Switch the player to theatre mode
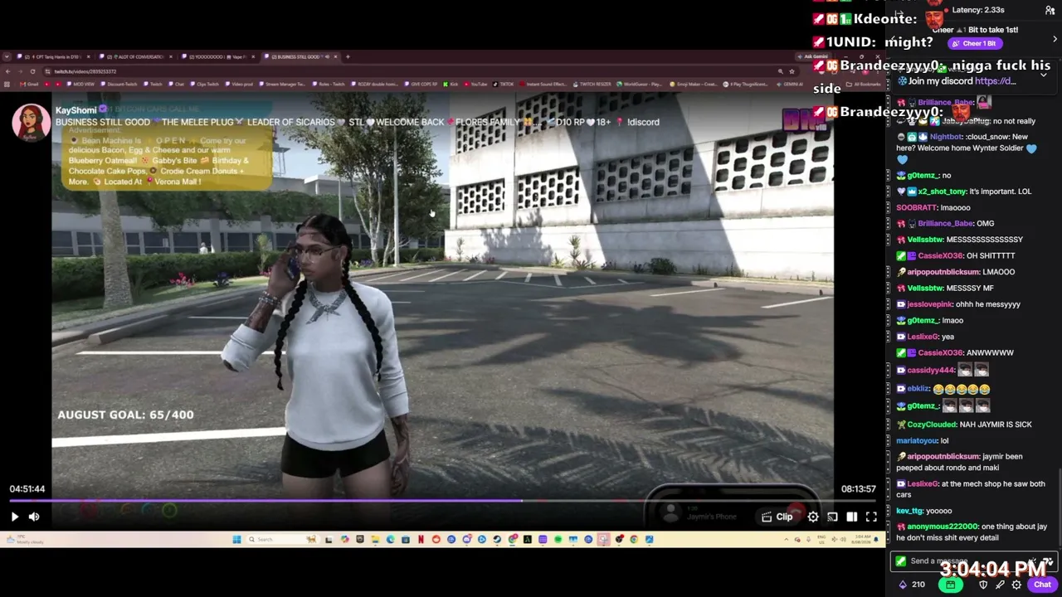The height and width of the screenshot is (597, 1062). pos(852,517)
